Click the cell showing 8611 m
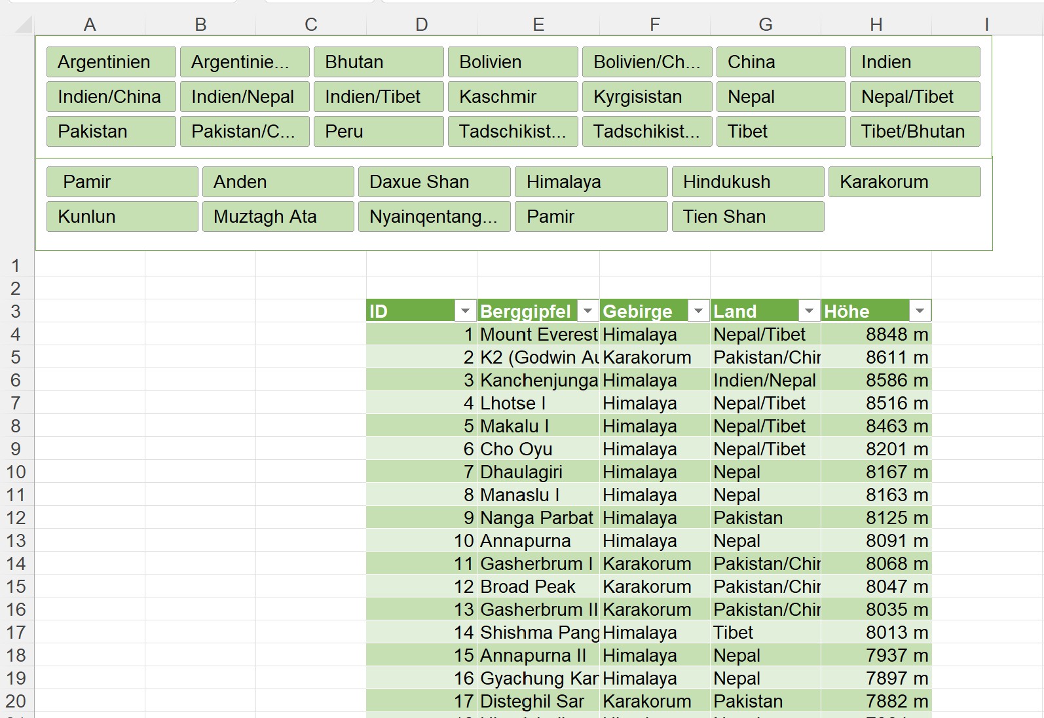Viewport: 1044px width, 718px height. tap(876, 358)
